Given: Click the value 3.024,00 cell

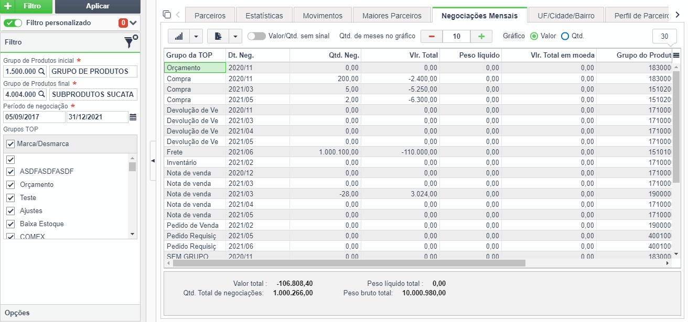Looking at the screenshot, I should [400, 194].
